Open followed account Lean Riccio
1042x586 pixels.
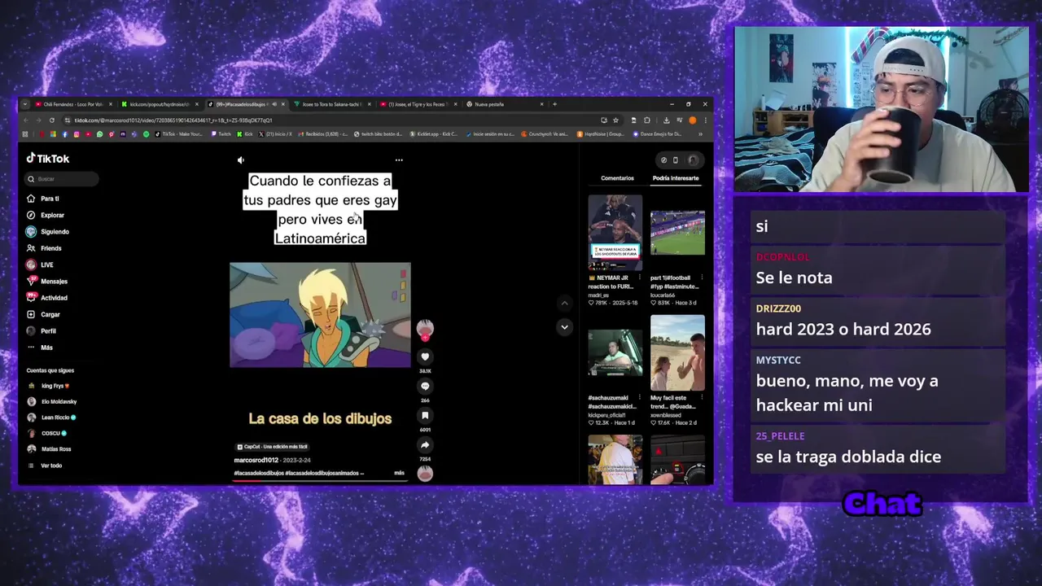[51, 418]
